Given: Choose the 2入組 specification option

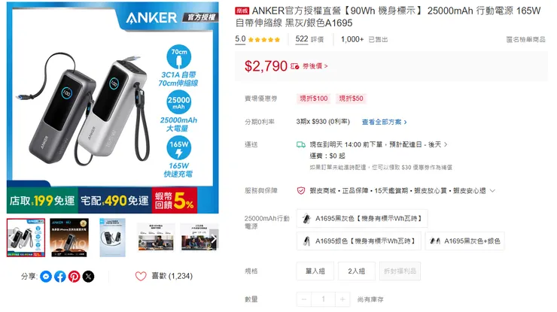Looking at the screenshot, I should point(356,271).
